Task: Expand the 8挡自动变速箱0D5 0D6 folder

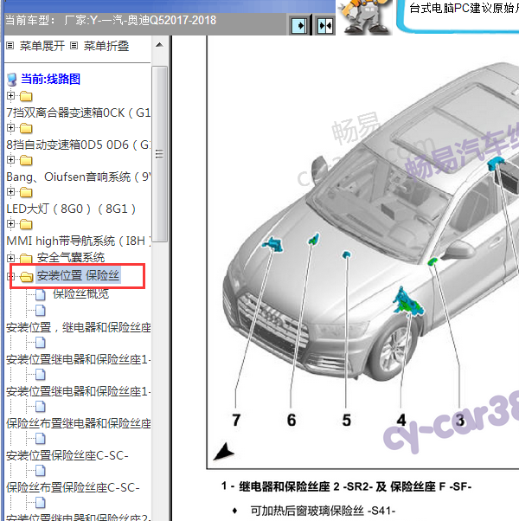Action: [10, 128]
